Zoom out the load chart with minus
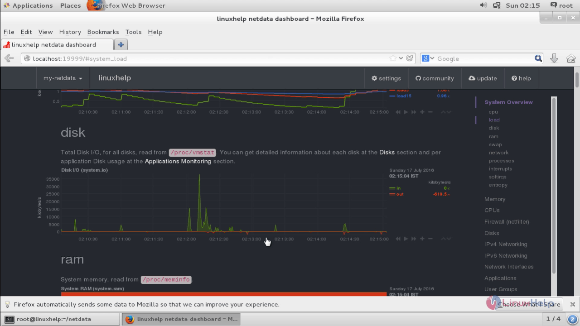The image size is (580, 326). click(x=430, y=112)
